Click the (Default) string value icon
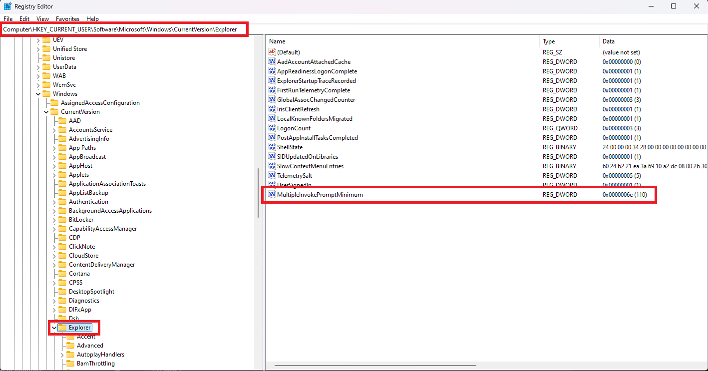The width and height of the screenshot is (708, 371). pyautogui.click(x=272, y=52)
